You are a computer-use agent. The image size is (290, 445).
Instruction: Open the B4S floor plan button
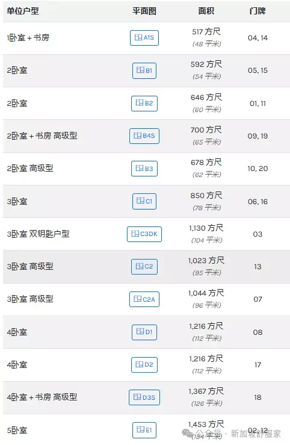tap(144, 136)
